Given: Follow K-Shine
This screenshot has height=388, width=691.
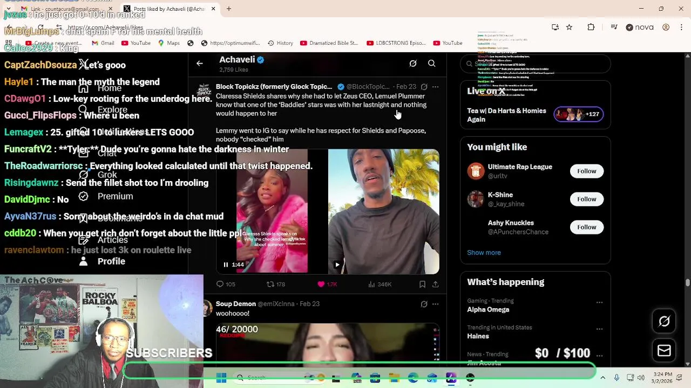Looking at the screenshot, I should pos(586,199).
